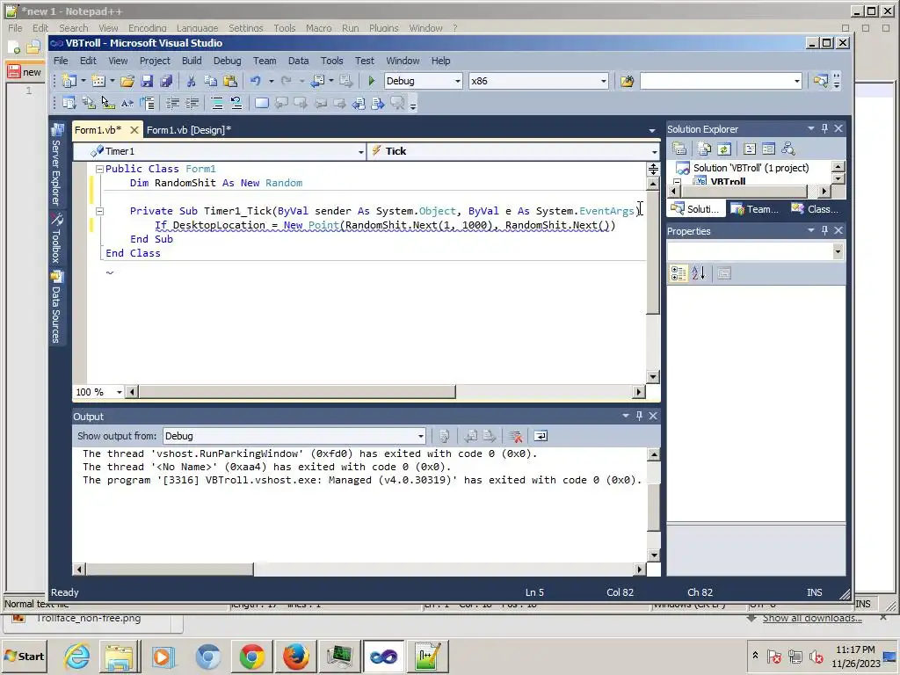Collapse the Timer1_Tick sub outline
The height and width of the screenshot is (675, 900).
click(99, 211)
